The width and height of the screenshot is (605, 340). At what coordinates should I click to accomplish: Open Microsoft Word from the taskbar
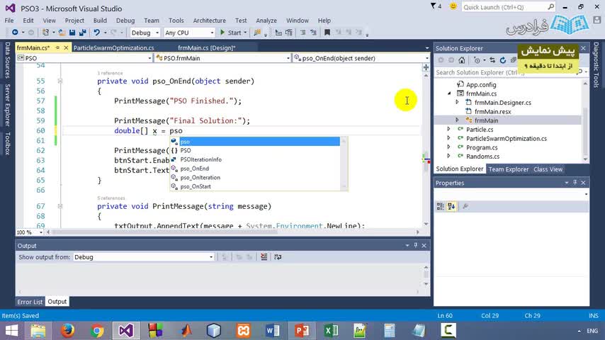click(x=273, y=330)
